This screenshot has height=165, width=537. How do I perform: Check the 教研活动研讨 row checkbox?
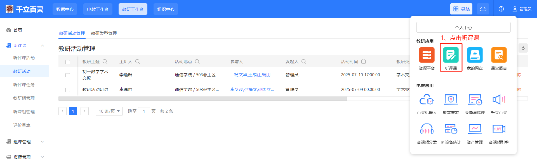coord(68,90)
